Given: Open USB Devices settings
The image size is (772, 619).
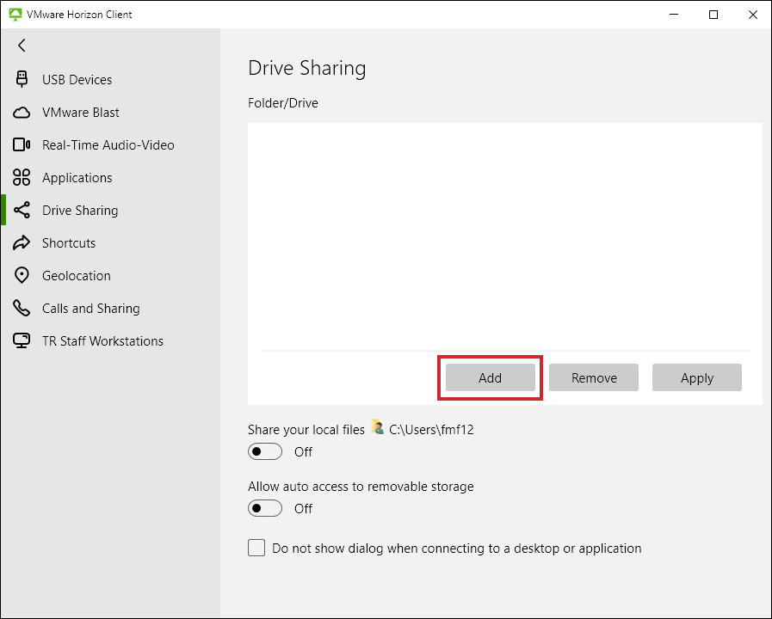Looking at the screenshot, I should coord(110,80).
